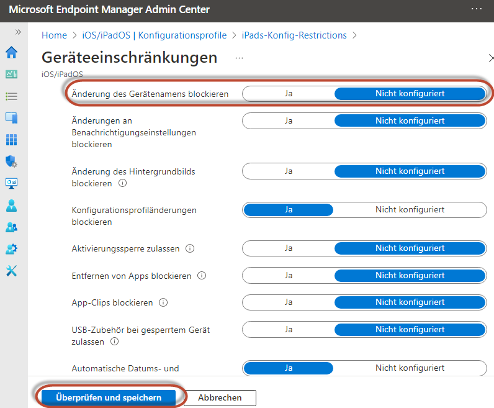This screenshot has width=494, height=408.
Task: Set 'App-Clips blockieren' to Ja
Action: tap(289, 302)
